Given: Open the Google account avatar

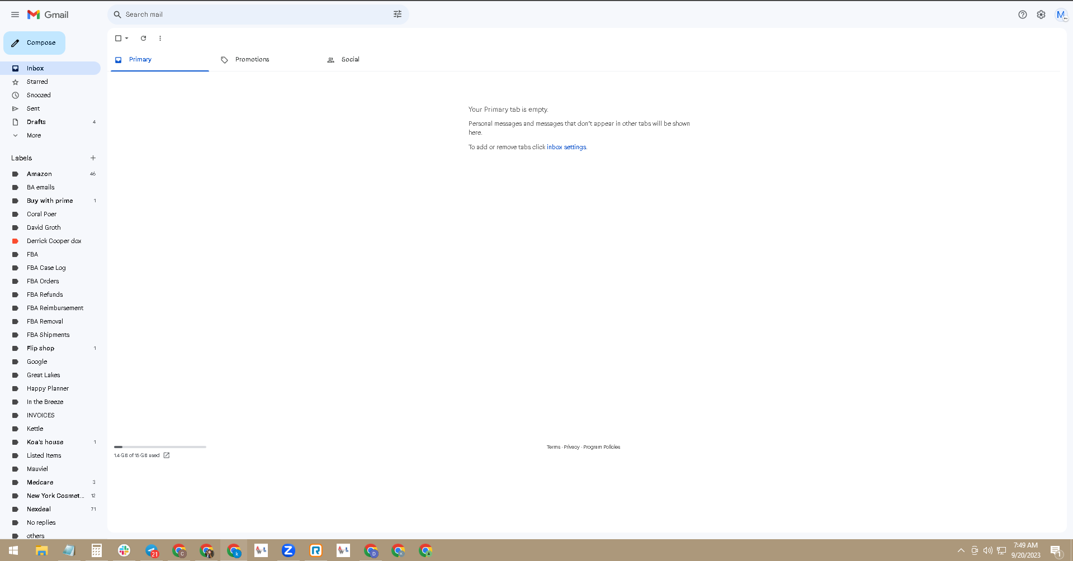Looking at the screenshot, I should click(x=1061, y=15).
